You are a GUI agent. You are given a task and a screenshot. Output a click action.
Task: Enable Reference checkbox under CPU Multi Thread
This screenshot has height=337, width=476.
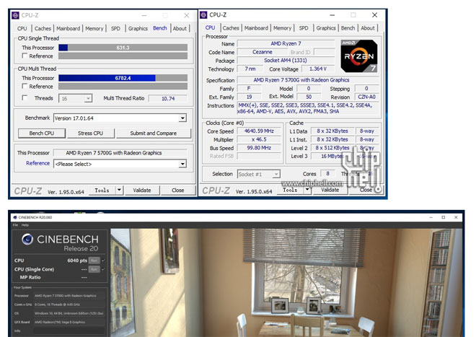coord(25,86)
